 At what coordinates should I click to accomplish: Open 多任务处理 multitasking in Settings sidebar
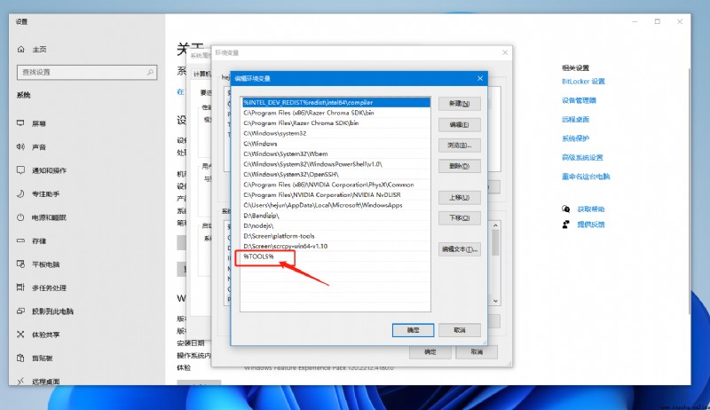[x=42, y=288]
